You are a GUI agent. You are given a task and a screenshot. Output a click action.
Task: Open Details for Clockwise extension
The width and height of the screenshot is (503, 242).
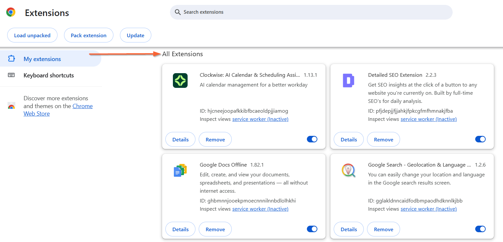coord(180,139)
